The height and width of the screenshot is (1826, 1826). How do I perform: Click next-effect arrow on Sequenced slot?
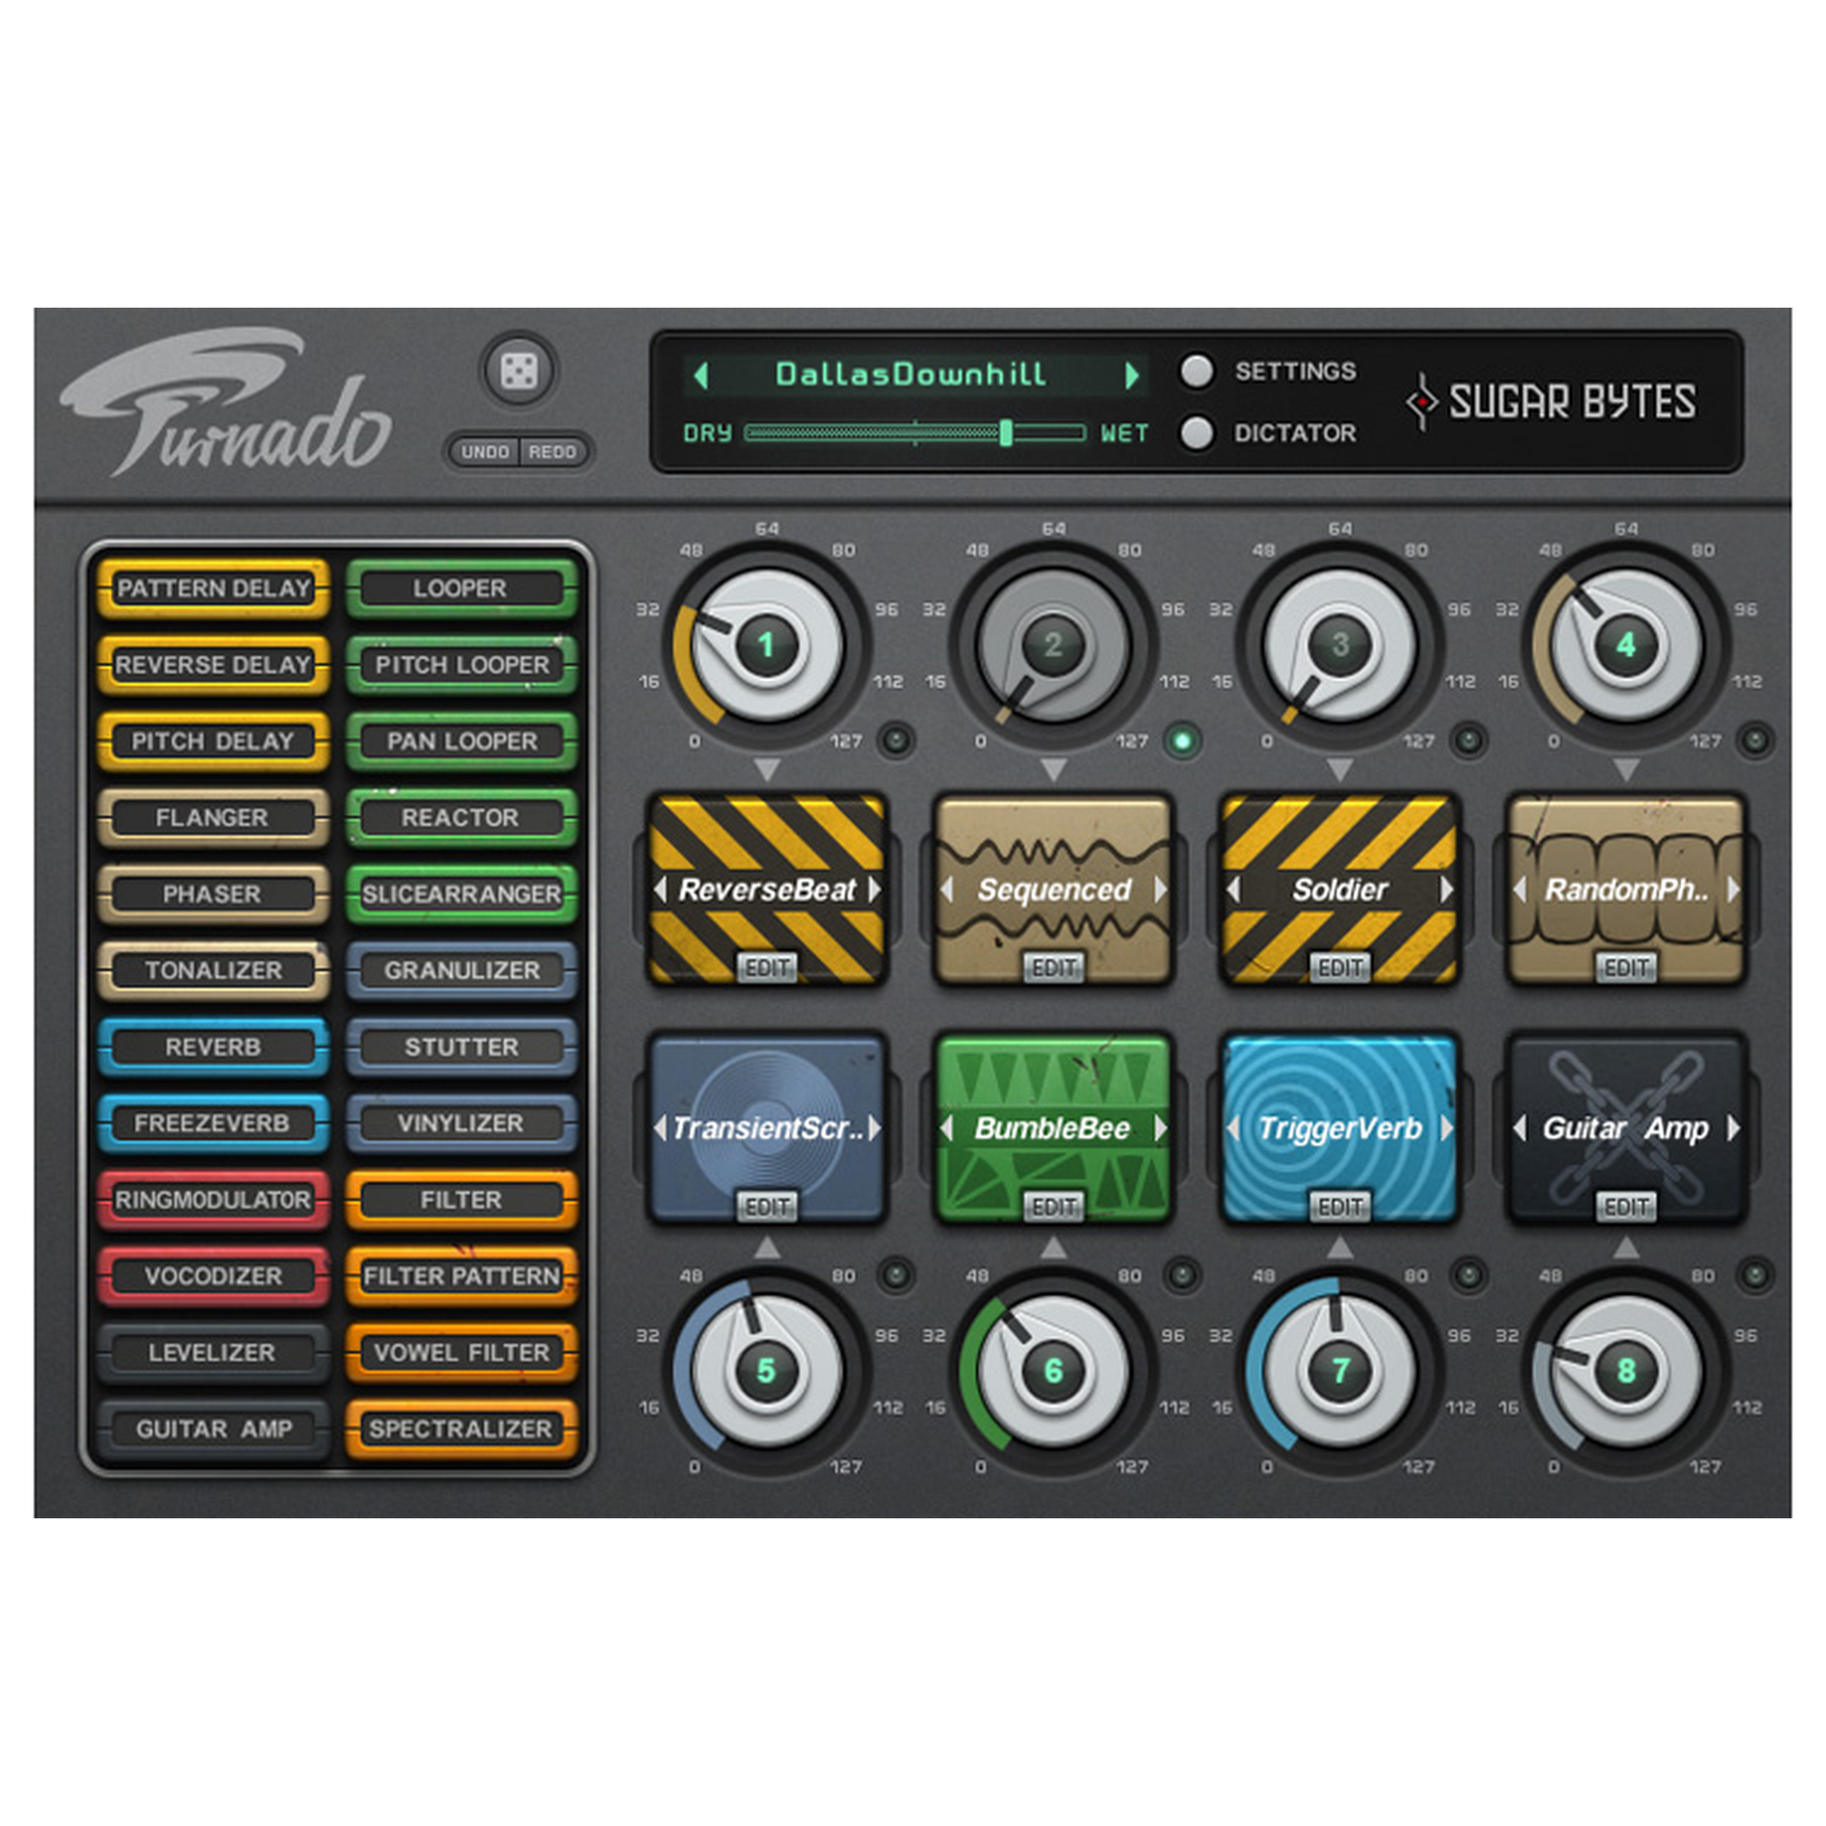pos(1161,890)
